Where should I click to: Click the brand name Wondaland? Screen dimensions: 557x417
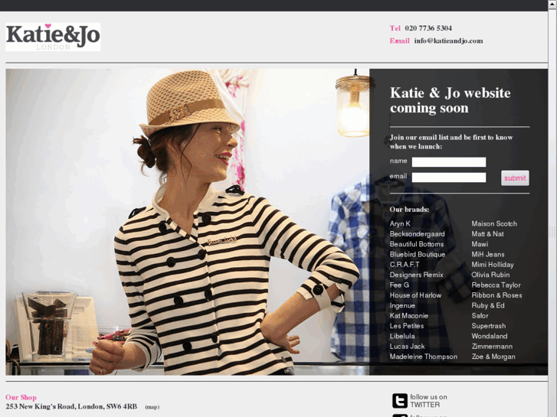(490, 336)
